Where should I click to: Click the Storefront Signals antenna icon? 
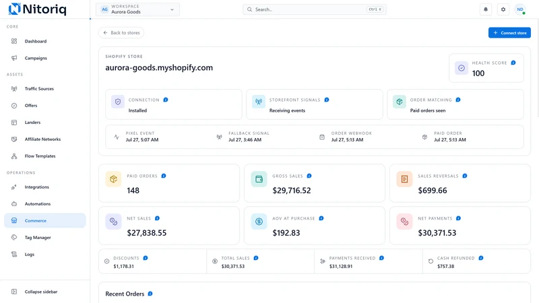[259, 102]
